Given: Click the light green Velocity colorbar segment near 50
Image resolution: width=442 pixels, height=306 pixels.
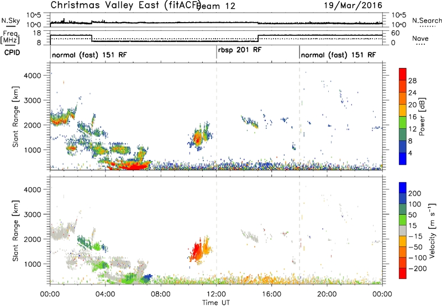Looking at the screenshot, I should 403,220.
